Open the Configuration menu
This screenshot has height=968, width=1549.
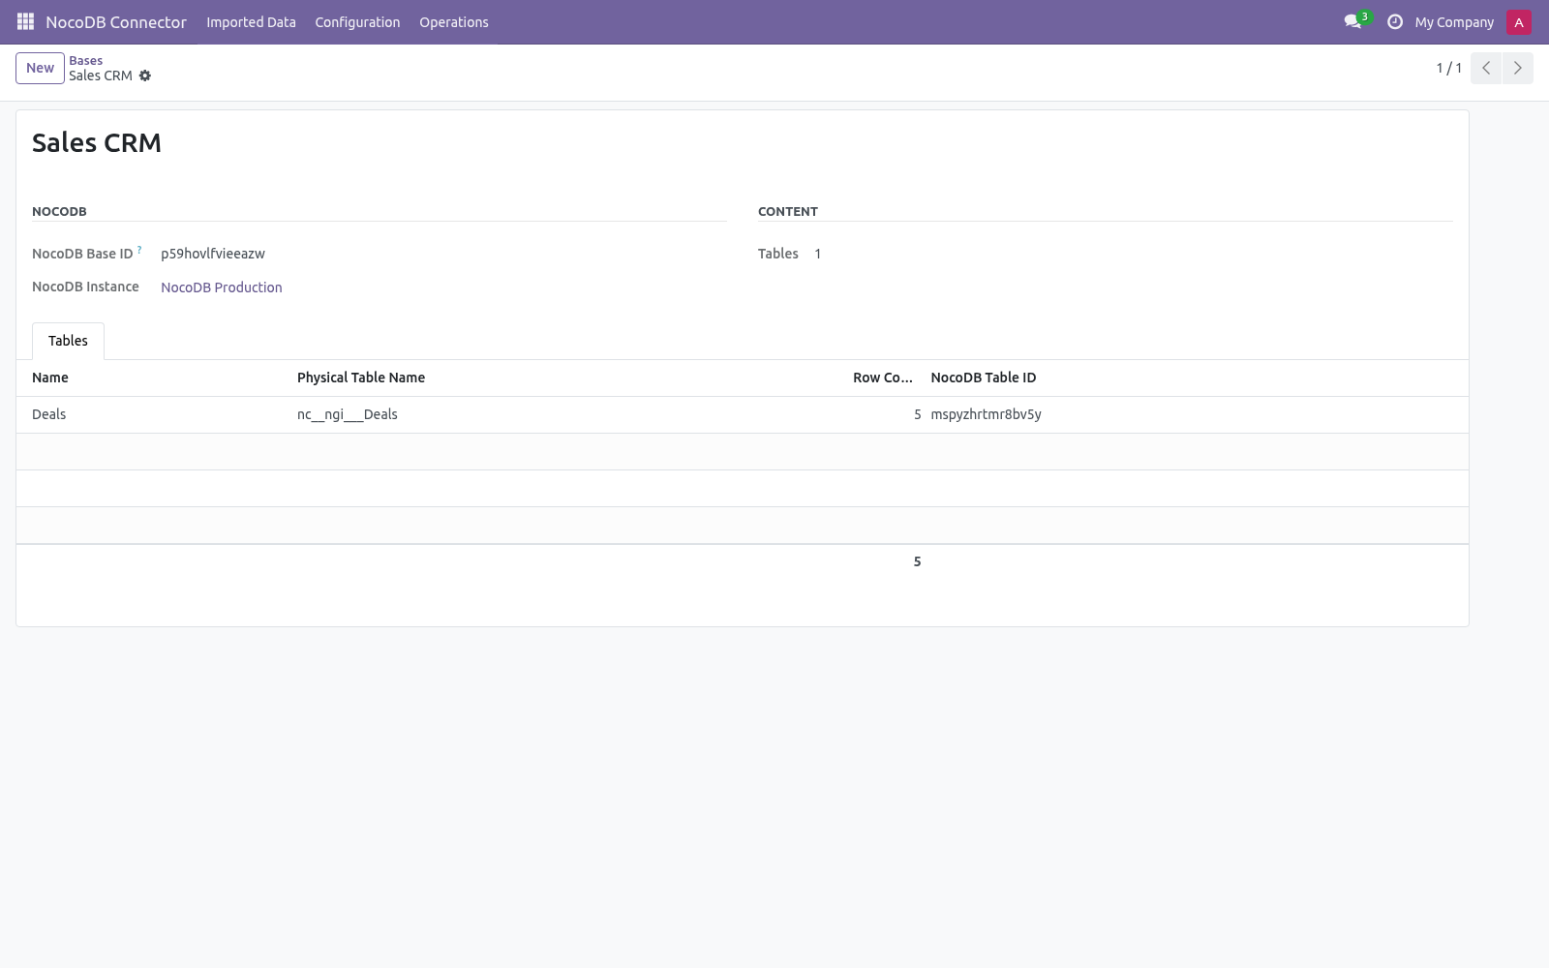click(357, 22)
